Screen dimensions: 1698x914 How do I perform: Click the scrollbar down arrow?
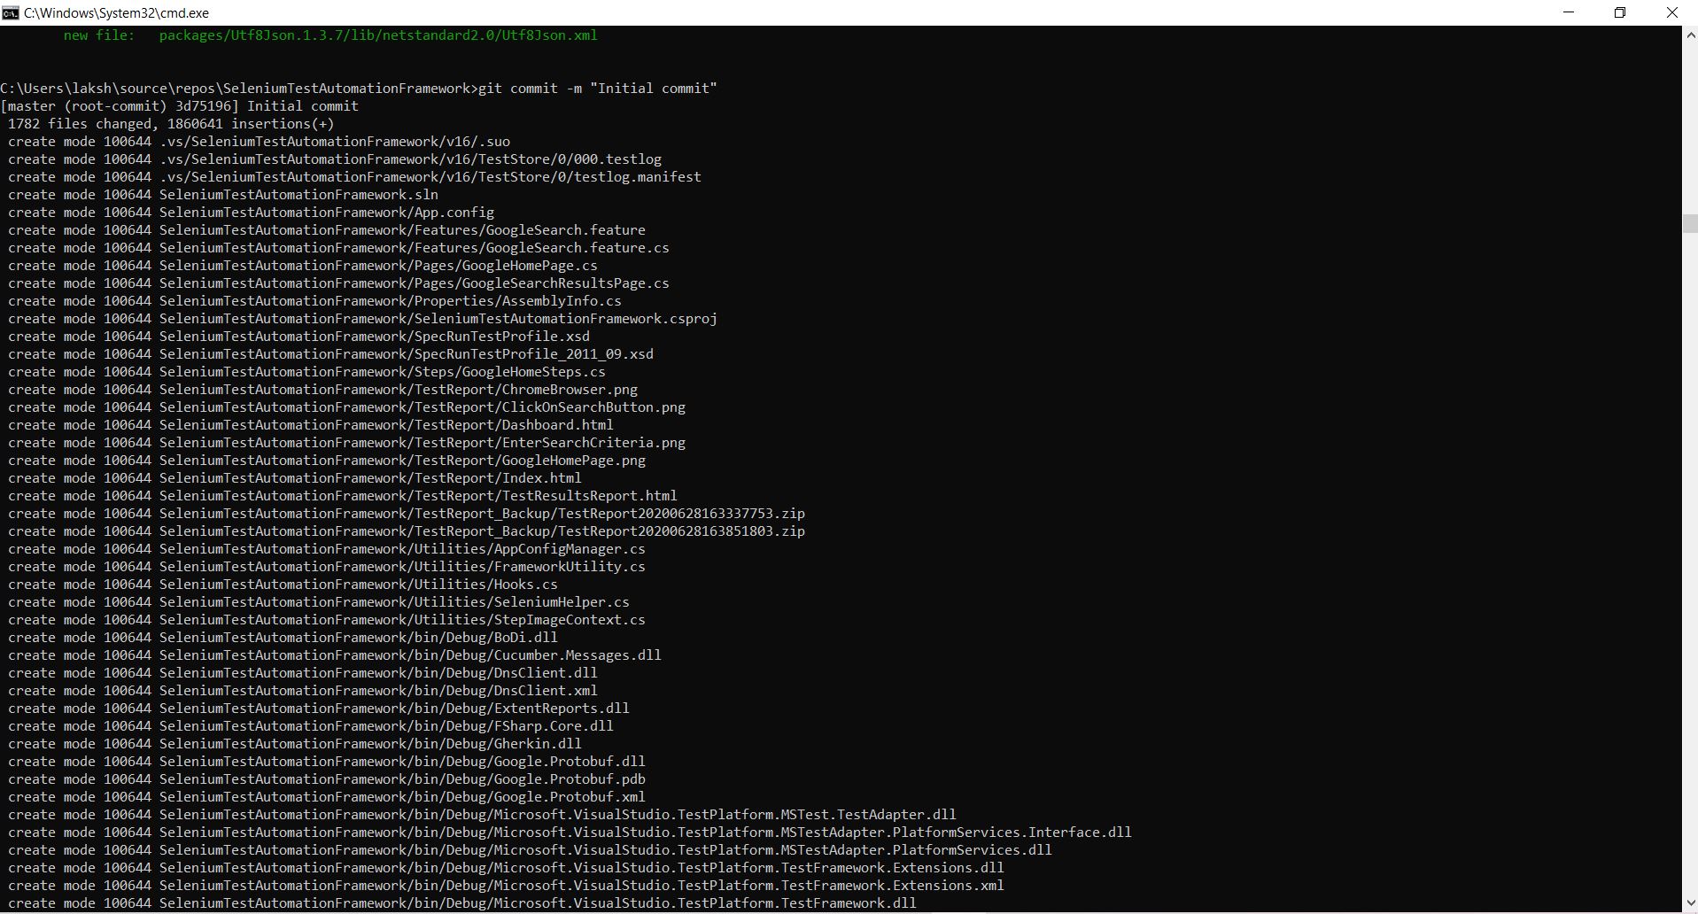click(x=1690, y=903)
